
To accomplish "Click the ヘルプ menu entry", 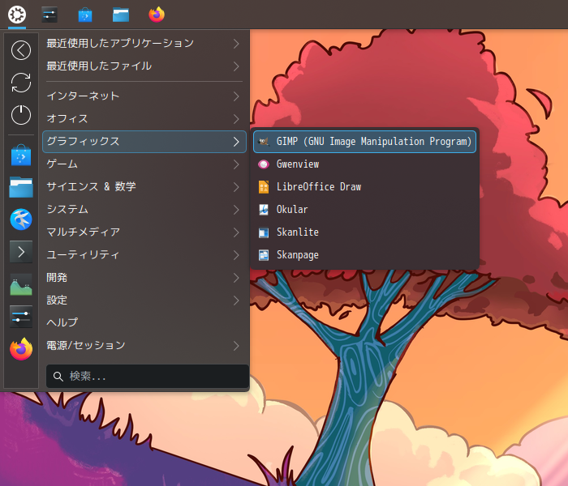I will pyautogui.click(x=144, y=322).
